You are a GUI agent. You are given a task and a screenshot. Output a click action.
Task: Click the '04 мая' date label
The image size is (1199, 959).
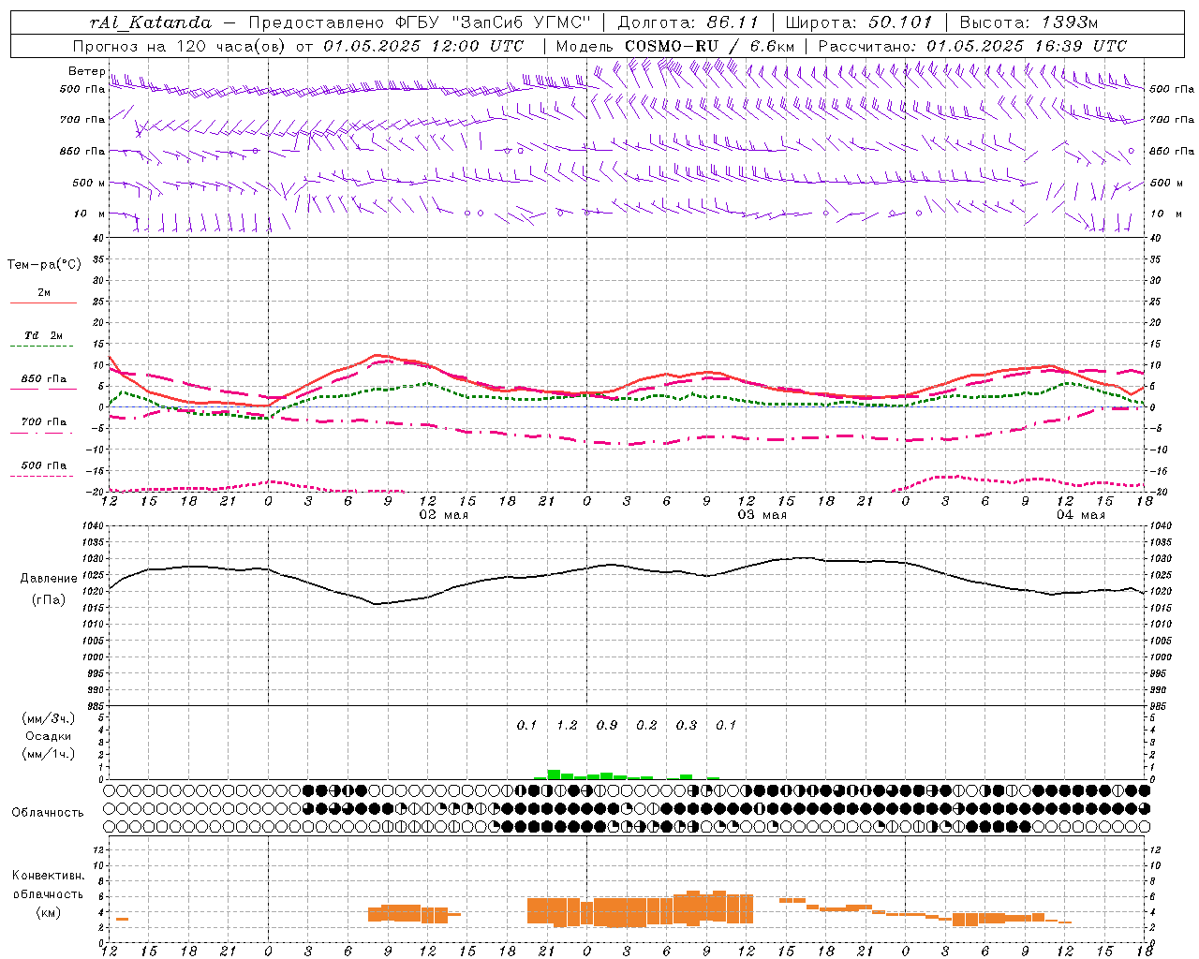coord(1081,515)
